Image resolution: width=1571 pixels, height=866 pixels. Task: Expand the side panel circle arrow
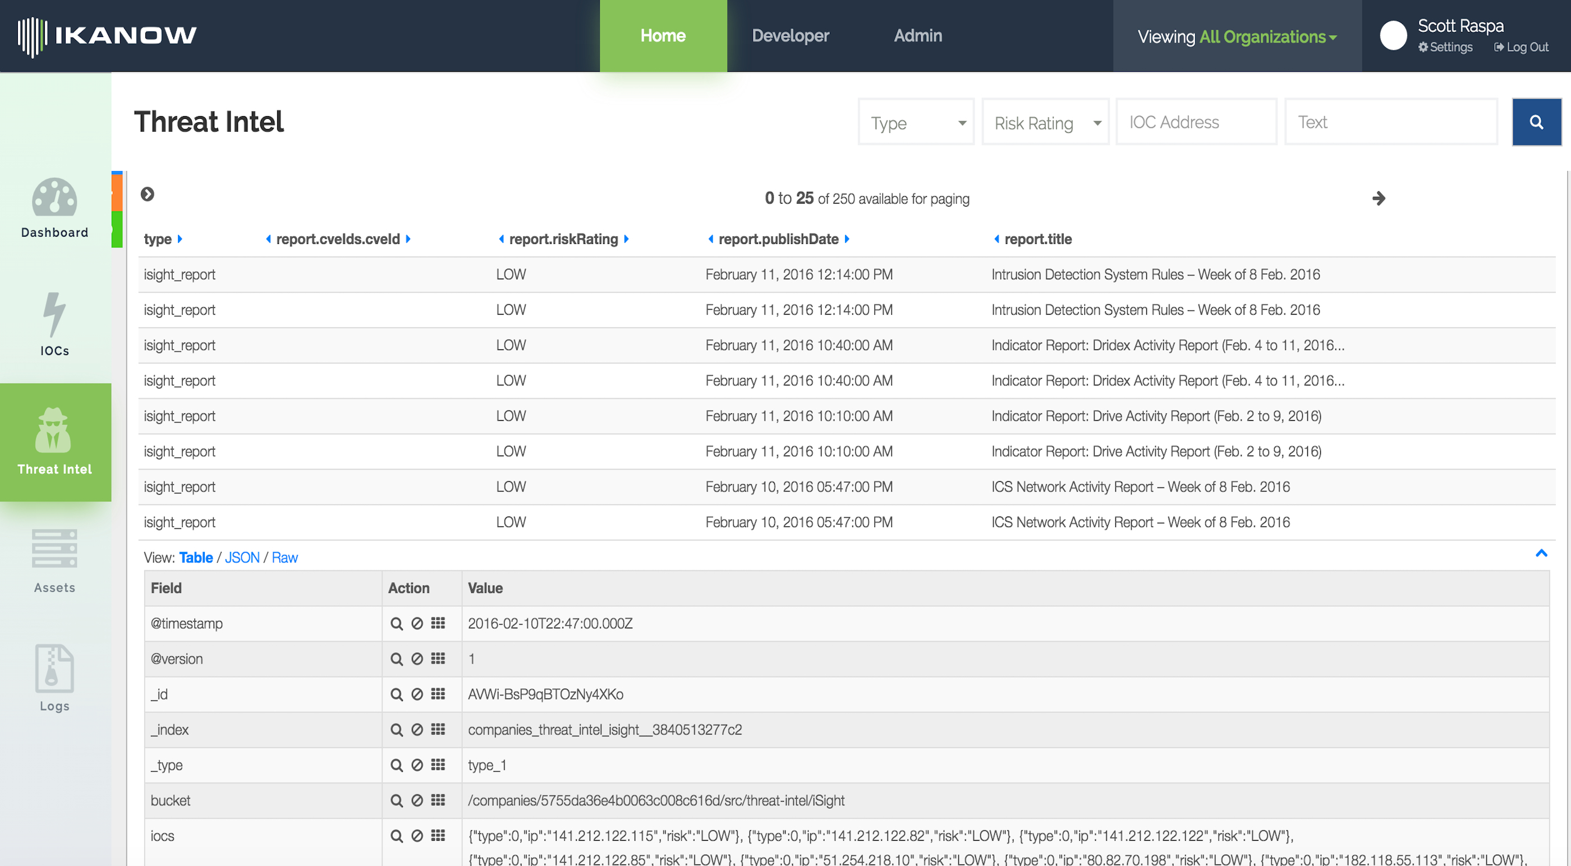148,194
